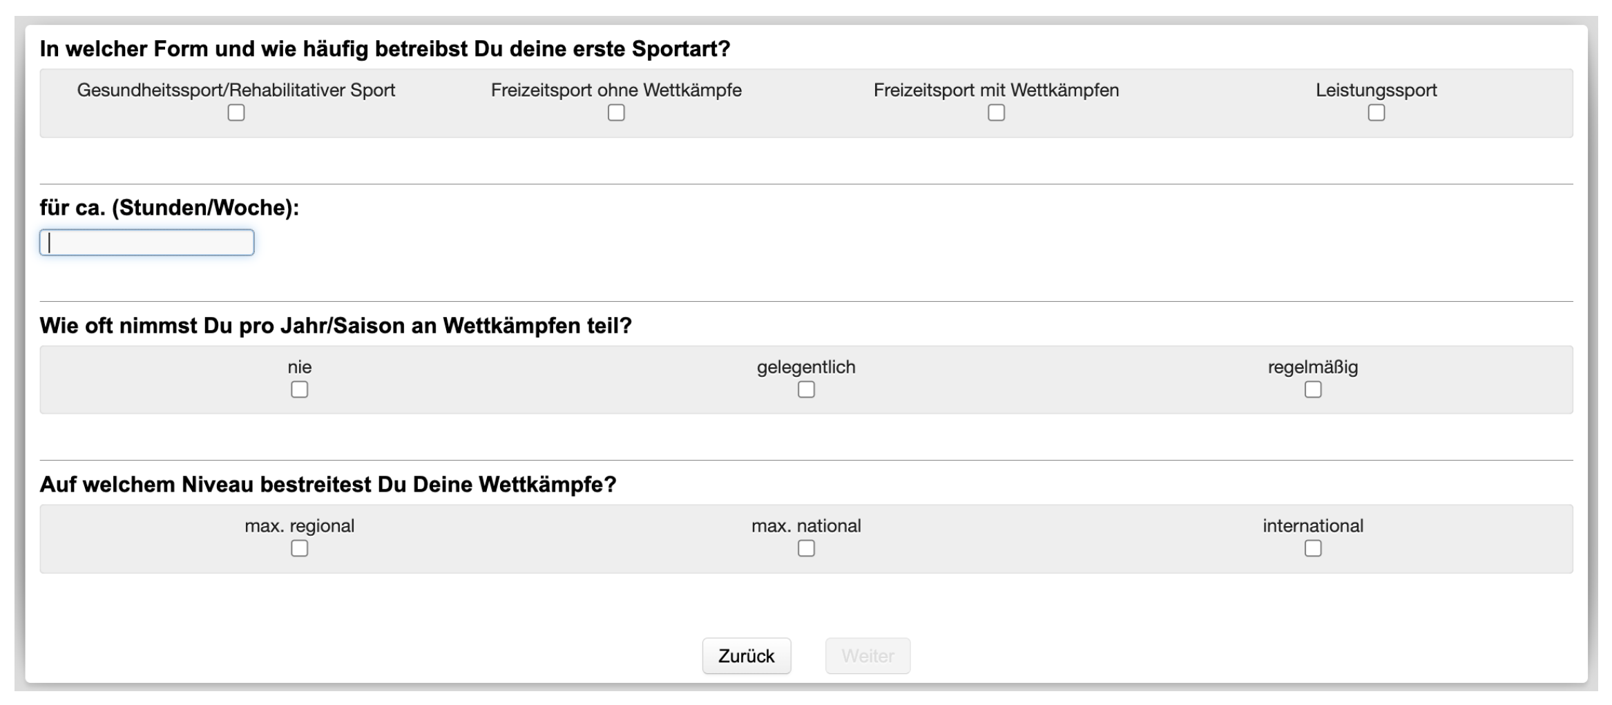Click the 'regelmäßig' label text

(x=1312, y=367)
